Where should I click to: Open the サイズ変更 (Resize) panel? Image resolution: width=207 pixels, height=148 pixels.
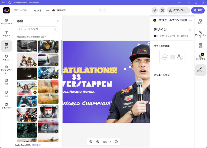[x=201, y=57]
